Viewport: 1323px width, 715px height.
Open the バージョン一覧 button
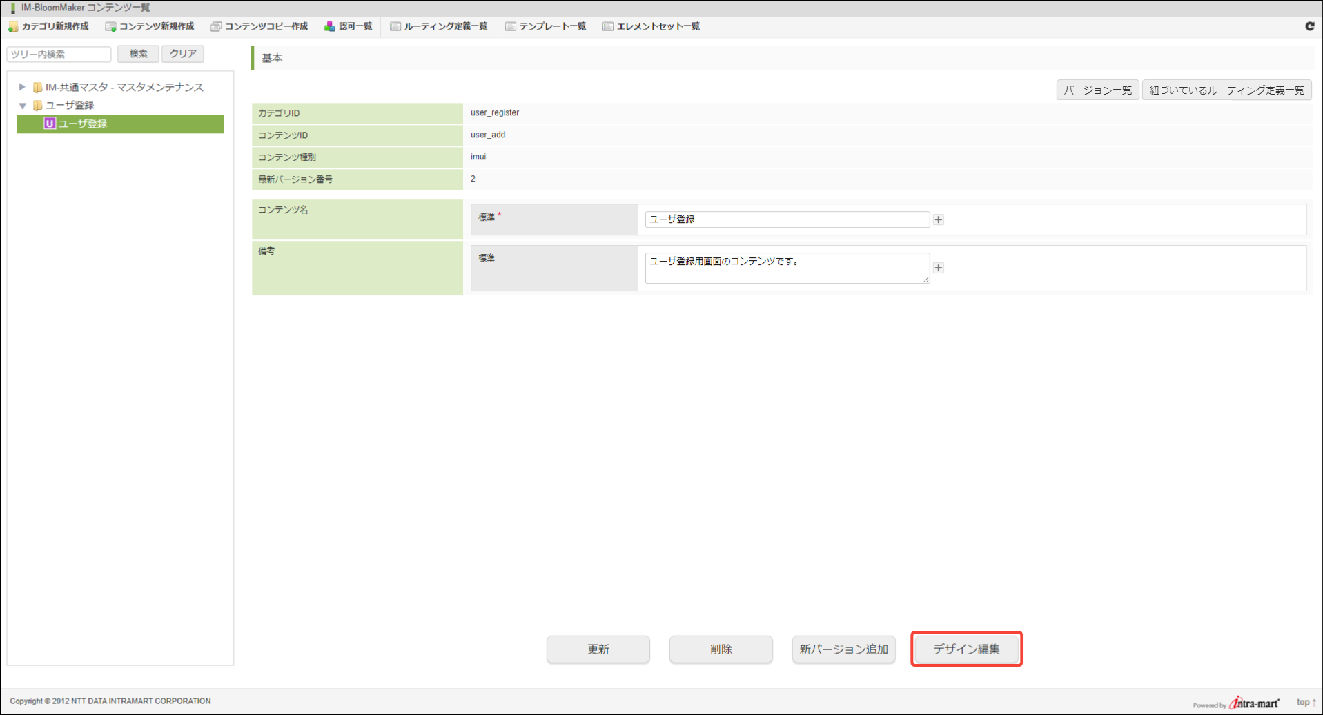(x=1097, y=90)
